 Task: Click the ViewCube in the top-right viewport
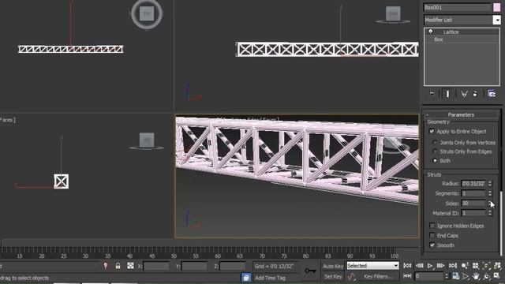393,14
